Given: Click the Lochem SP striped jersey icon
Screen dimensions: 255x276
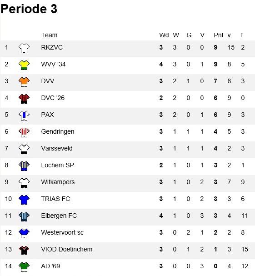Looking at the screenshot, I should (x=24, y=166).
